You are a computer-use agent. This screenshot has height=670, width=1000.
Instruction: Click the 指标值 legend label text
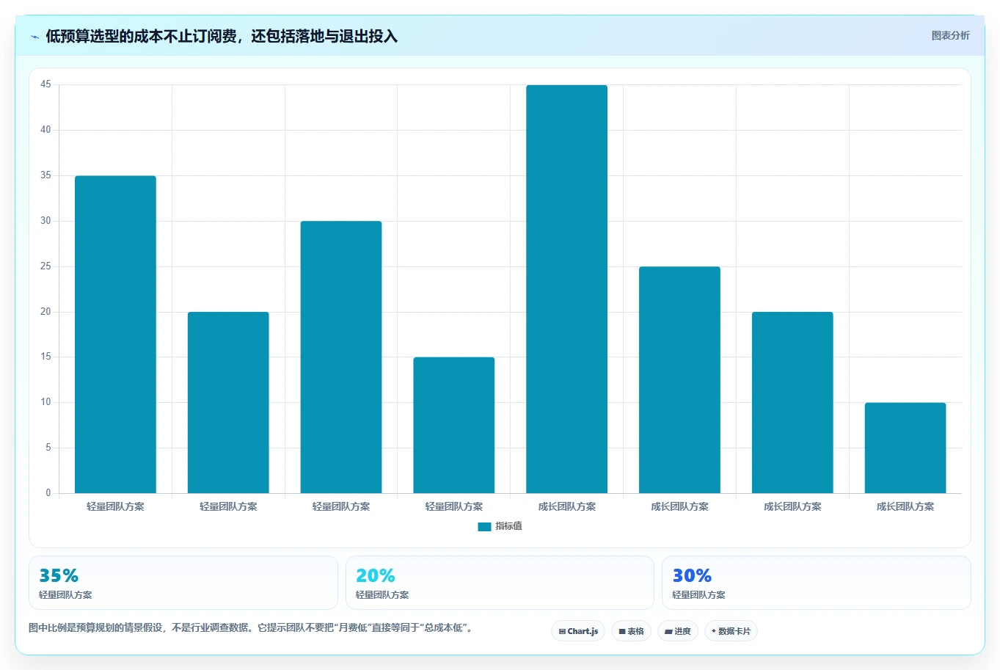[x=508, y=526]
